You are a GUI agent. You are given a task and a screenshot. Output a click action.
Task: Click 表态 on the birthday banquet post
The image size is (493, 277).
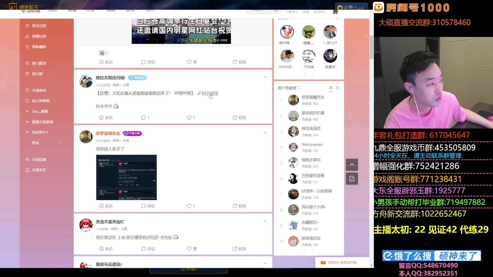[106, 62]
